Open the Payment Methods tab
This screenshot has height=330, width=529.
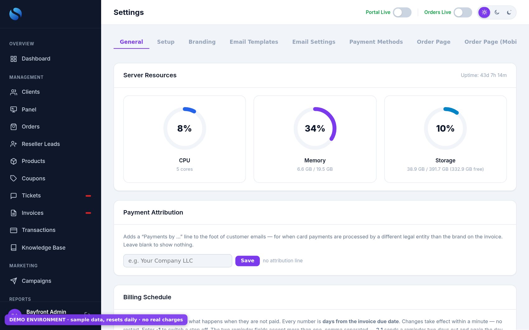tap(376, 42)
